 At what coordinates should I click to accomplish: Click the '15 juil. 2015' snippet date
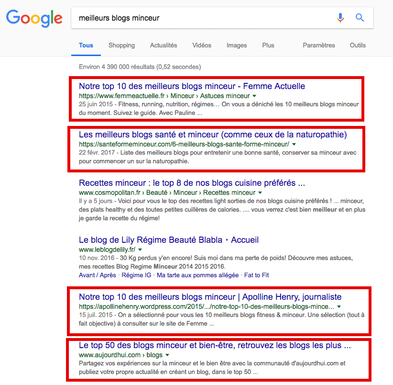click(96, 315)
